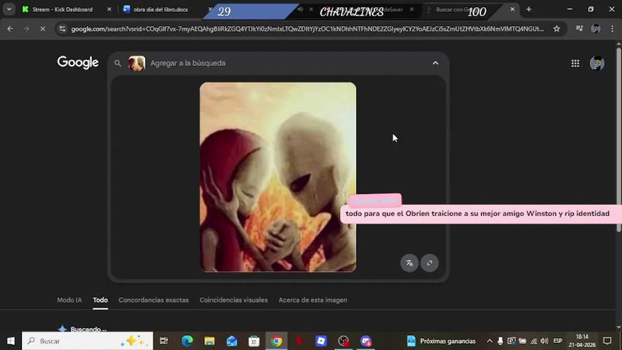Go back to the previous page
The height and width of the screenshot is (350, 622).
[10, 29]
